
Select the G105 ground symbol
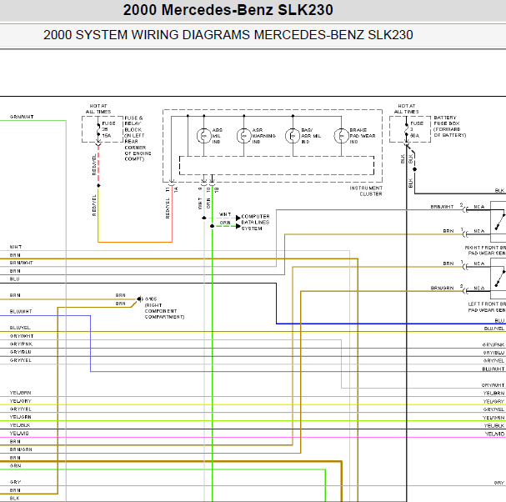[139, 299]
